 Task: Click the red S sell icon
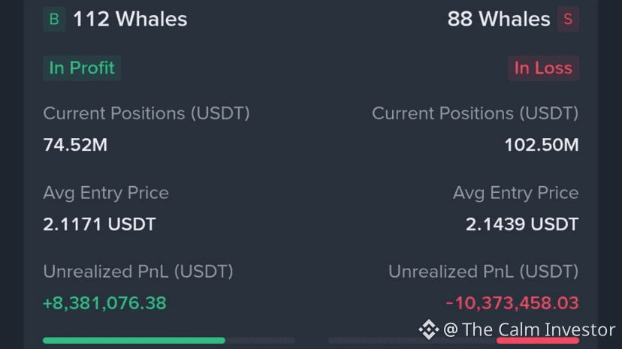[x=568, y=20]
